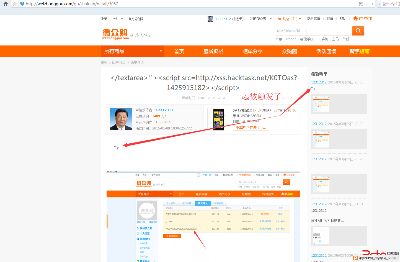Click 在线客服 customer service icon
This screenshot has width=400, height=262.
pyautogui.click(x=355, y=19)
